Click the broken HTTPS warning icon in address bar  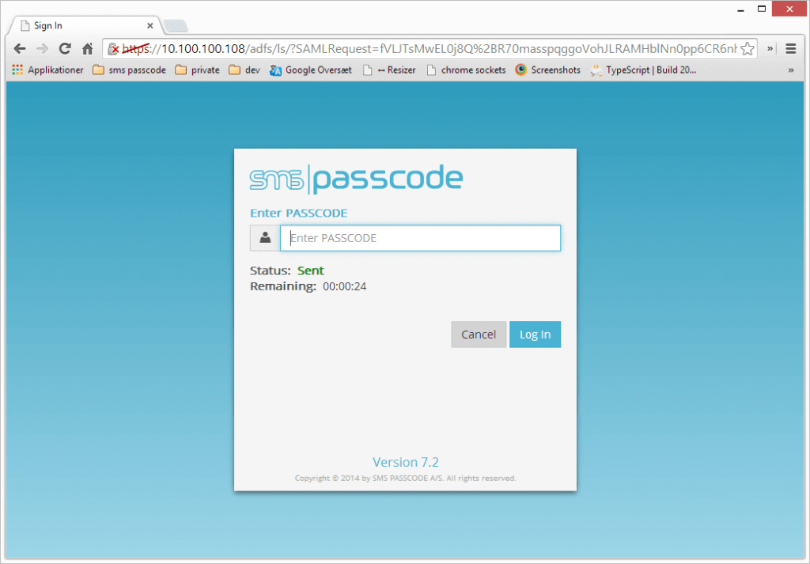click(115, 48)
